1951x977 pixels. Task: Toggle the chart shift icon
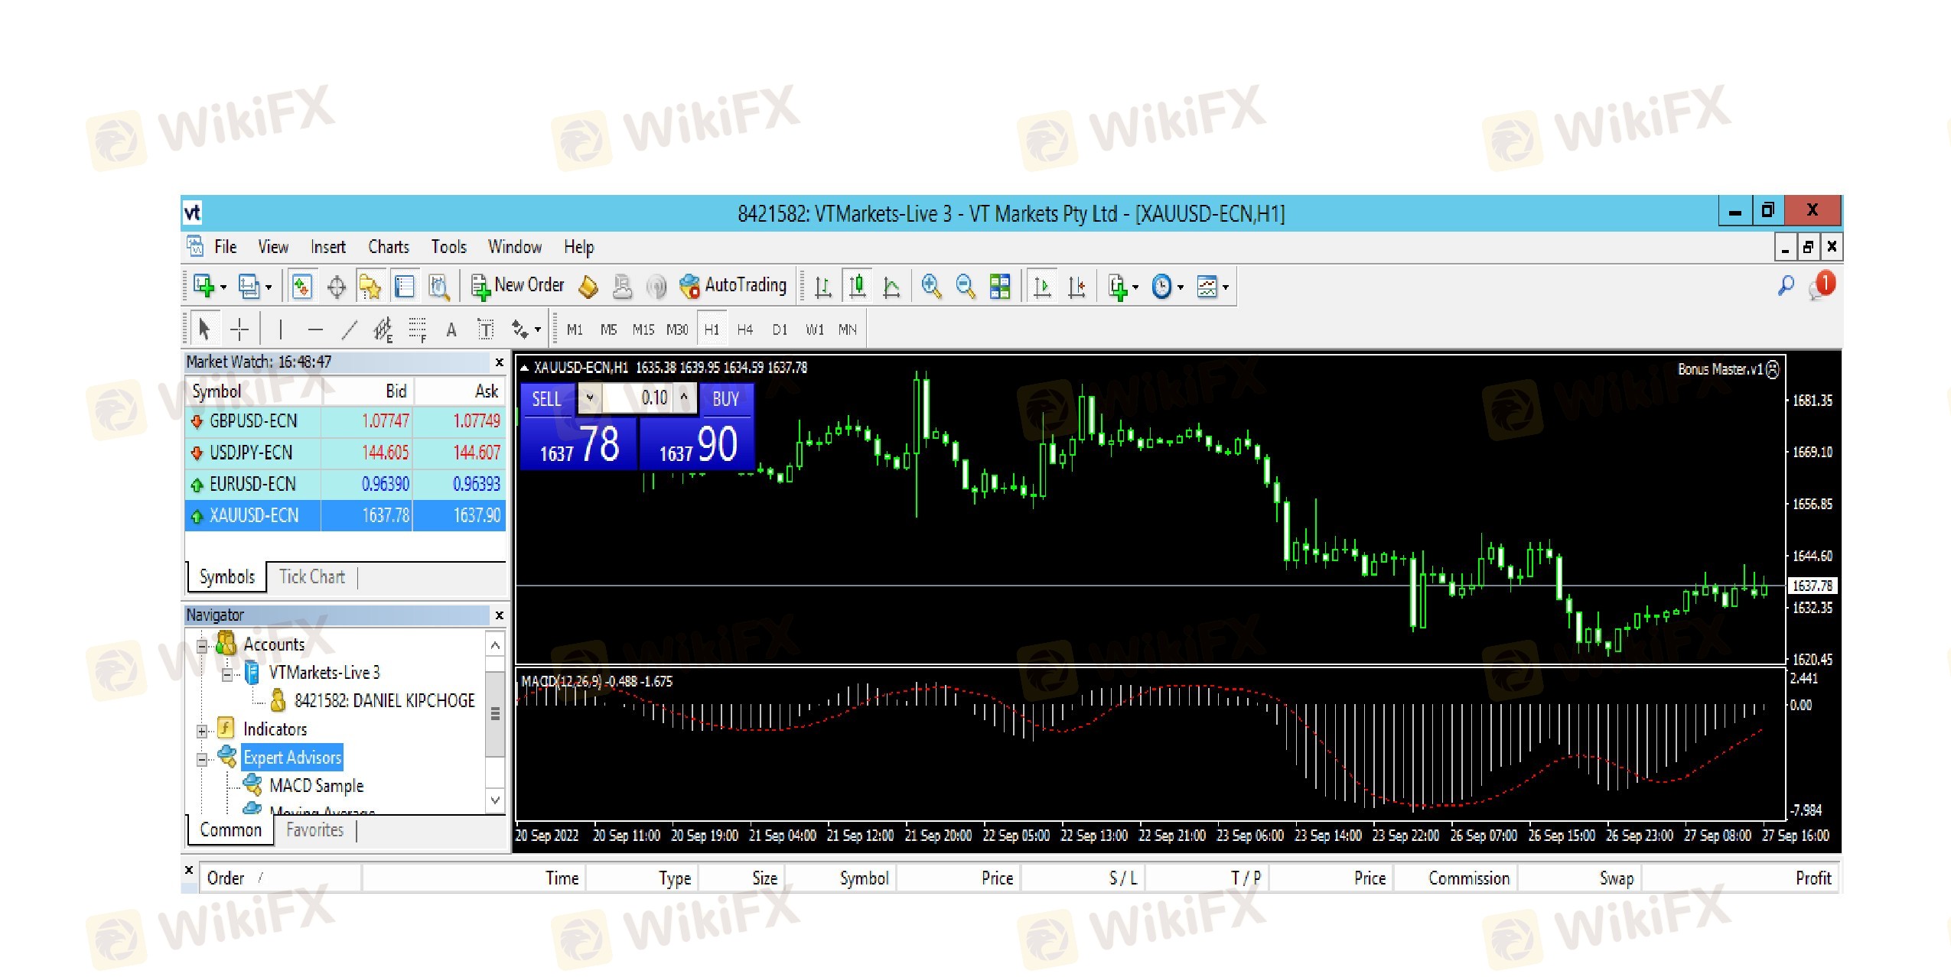point(1076,287)
